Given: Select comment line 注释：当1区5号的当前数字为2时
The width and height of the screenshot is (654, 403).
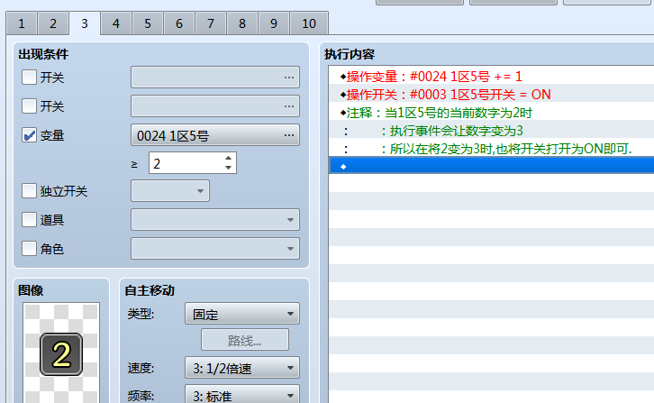Looking at the screenshot, I should click(x=491, y=113).
